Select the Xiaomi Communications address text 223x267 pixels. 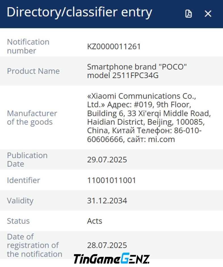coord(149,118)
